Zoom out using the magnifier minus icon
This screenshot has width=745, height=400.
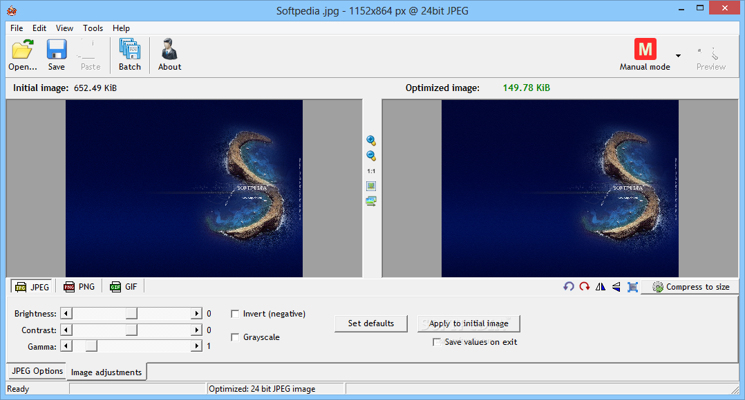click(371, 155)
